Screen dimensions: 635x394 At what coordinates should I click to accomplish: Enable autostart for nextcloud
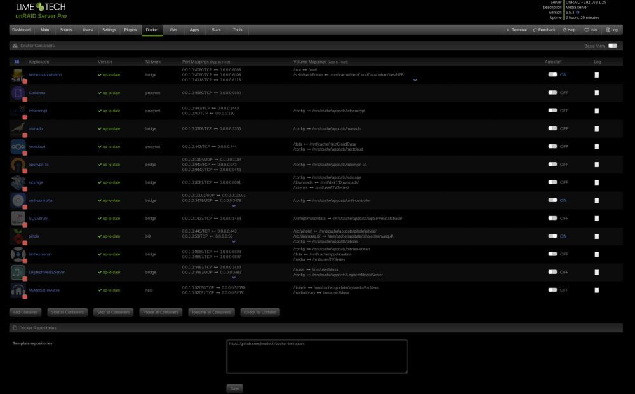click(x=552, y=146)
